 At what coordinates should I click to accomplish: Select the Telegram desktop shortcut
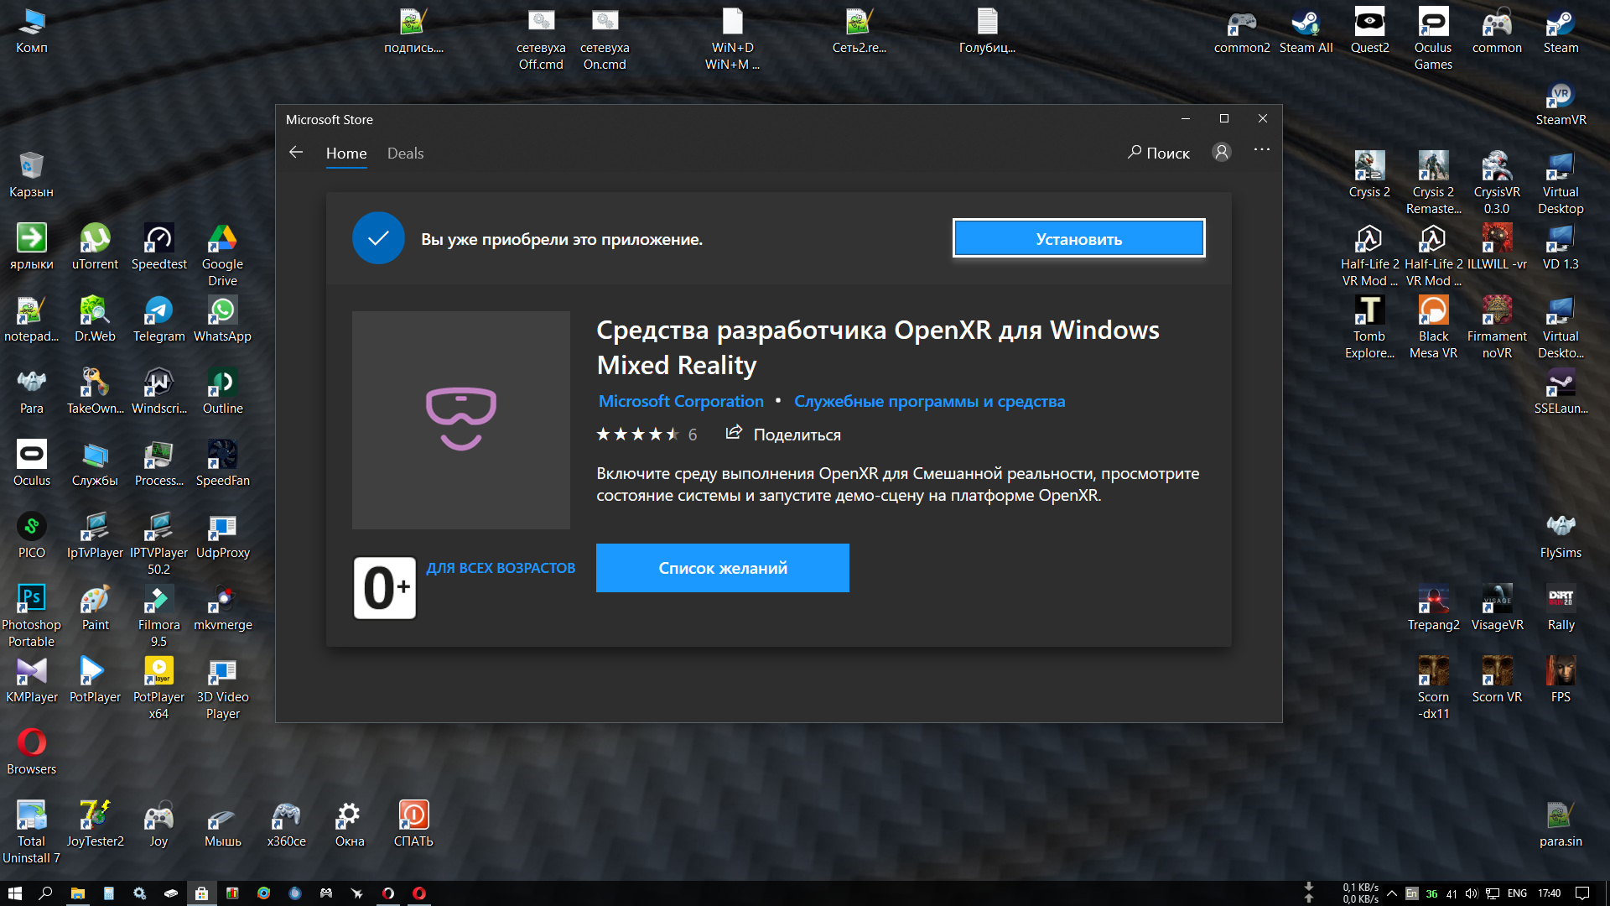coord(158,320)
